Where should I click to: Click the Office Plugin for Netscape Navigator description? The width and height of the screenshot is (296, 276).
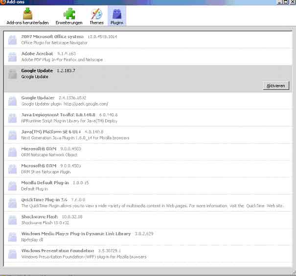pos(54,43)
